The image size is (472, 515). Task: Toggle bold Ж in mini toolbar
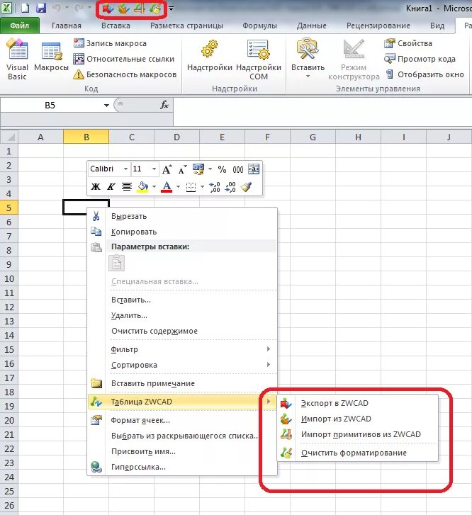coord(96,187)
